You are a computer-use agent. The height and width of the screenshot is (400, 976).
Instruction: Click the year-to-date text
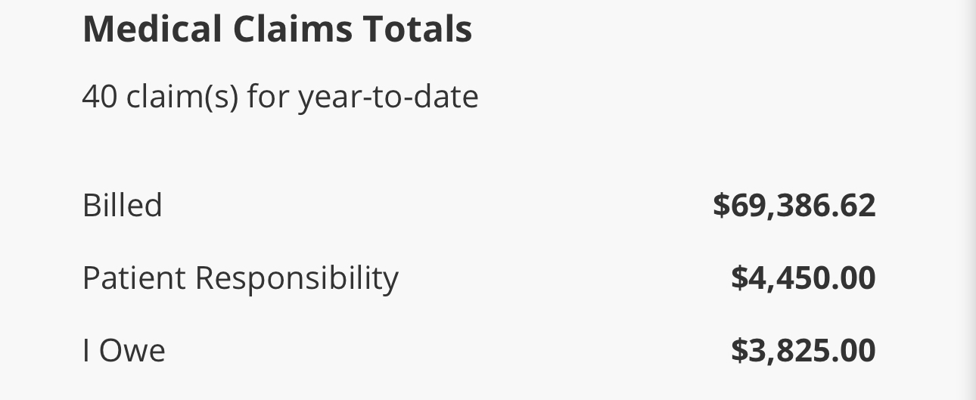pyautogui.click(x=388, y=97)
